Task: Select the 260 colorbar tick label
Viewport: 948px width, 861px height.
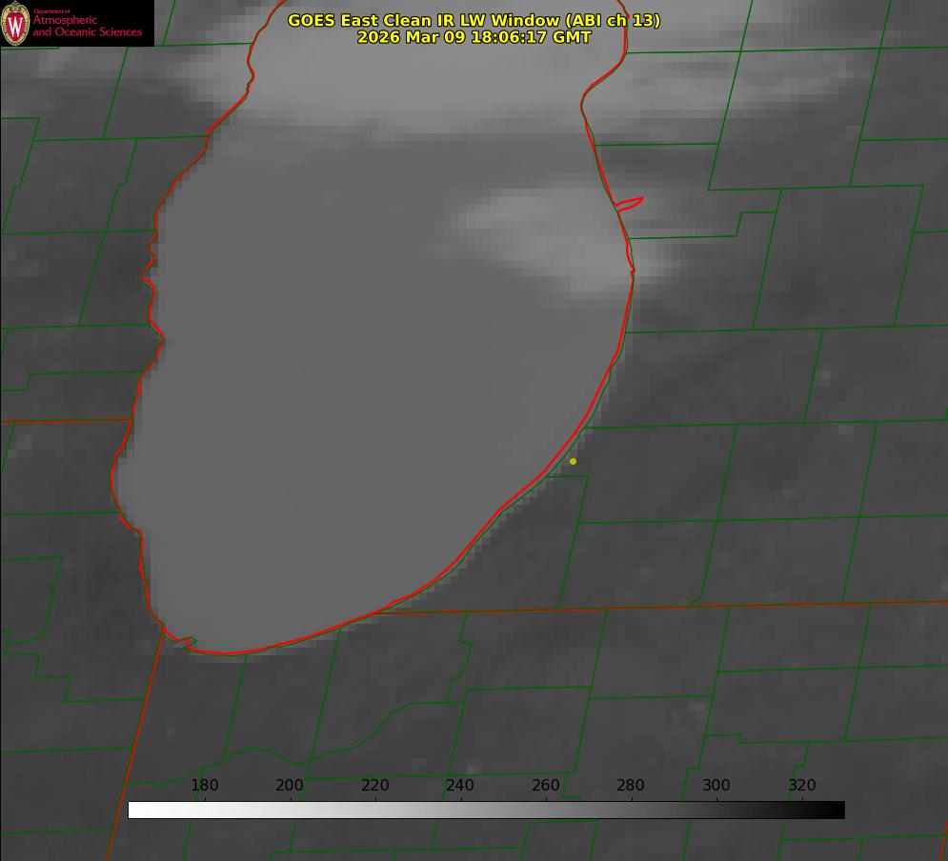Action: (x=546, y=785)
